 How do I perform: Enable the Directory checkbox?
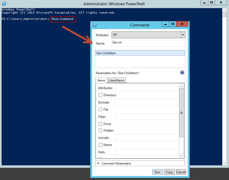tap(100, 95)
